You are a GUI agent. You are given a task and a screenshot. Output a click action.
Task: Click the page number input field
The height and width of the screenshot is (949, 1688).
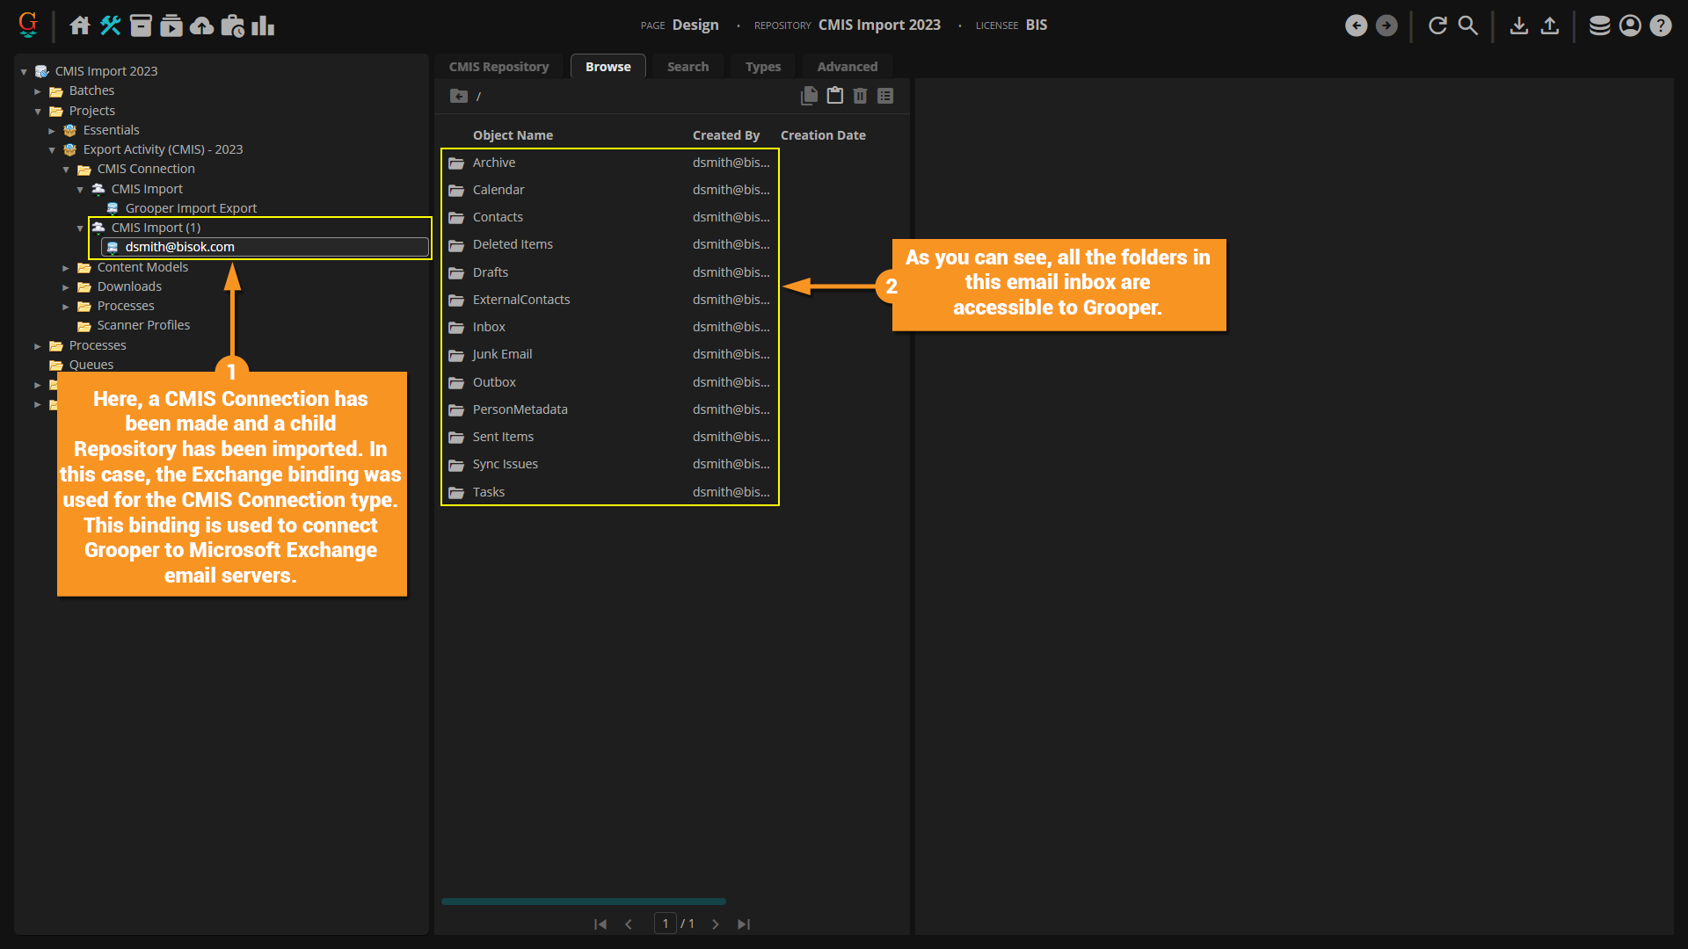(x=666, y=924)
